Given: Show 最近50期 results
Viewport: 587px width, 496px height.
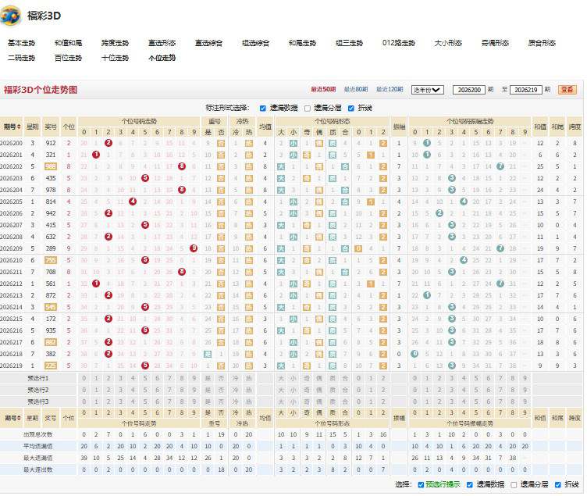Looking at the screenshot, I should tap(323, 89).
